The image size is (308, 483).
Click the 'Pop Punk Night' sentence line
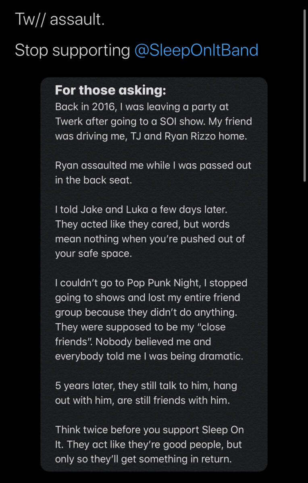151,283
